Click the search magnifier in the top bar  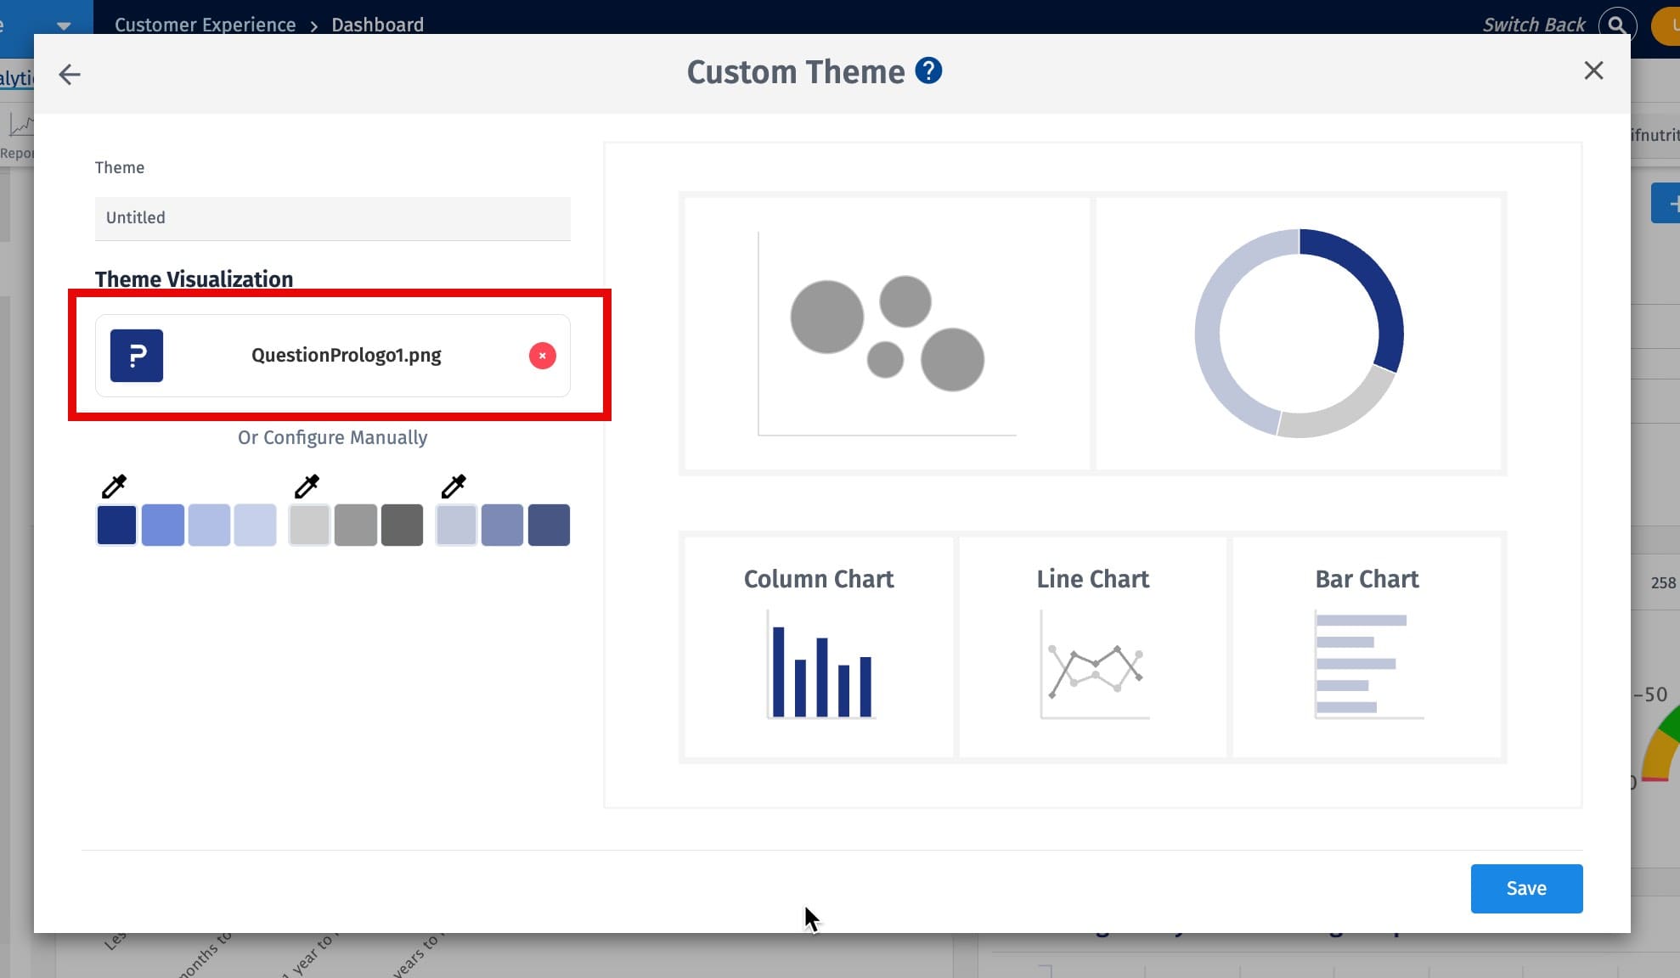[1615, 25]
